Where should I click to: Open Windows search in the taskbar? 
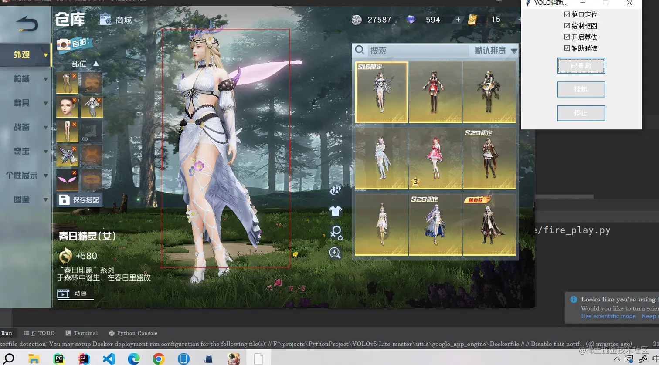pos(9,358)
